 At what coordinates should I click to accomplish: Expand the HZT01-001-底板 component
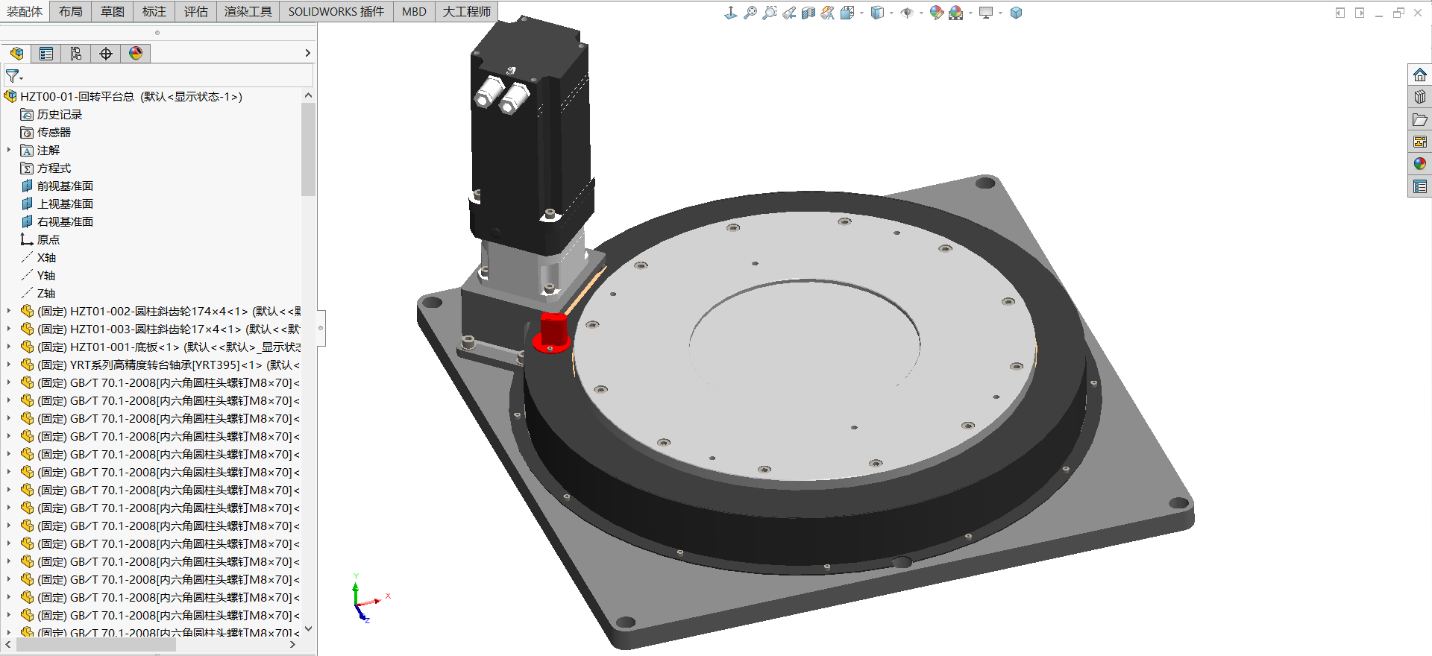point(9,347)
